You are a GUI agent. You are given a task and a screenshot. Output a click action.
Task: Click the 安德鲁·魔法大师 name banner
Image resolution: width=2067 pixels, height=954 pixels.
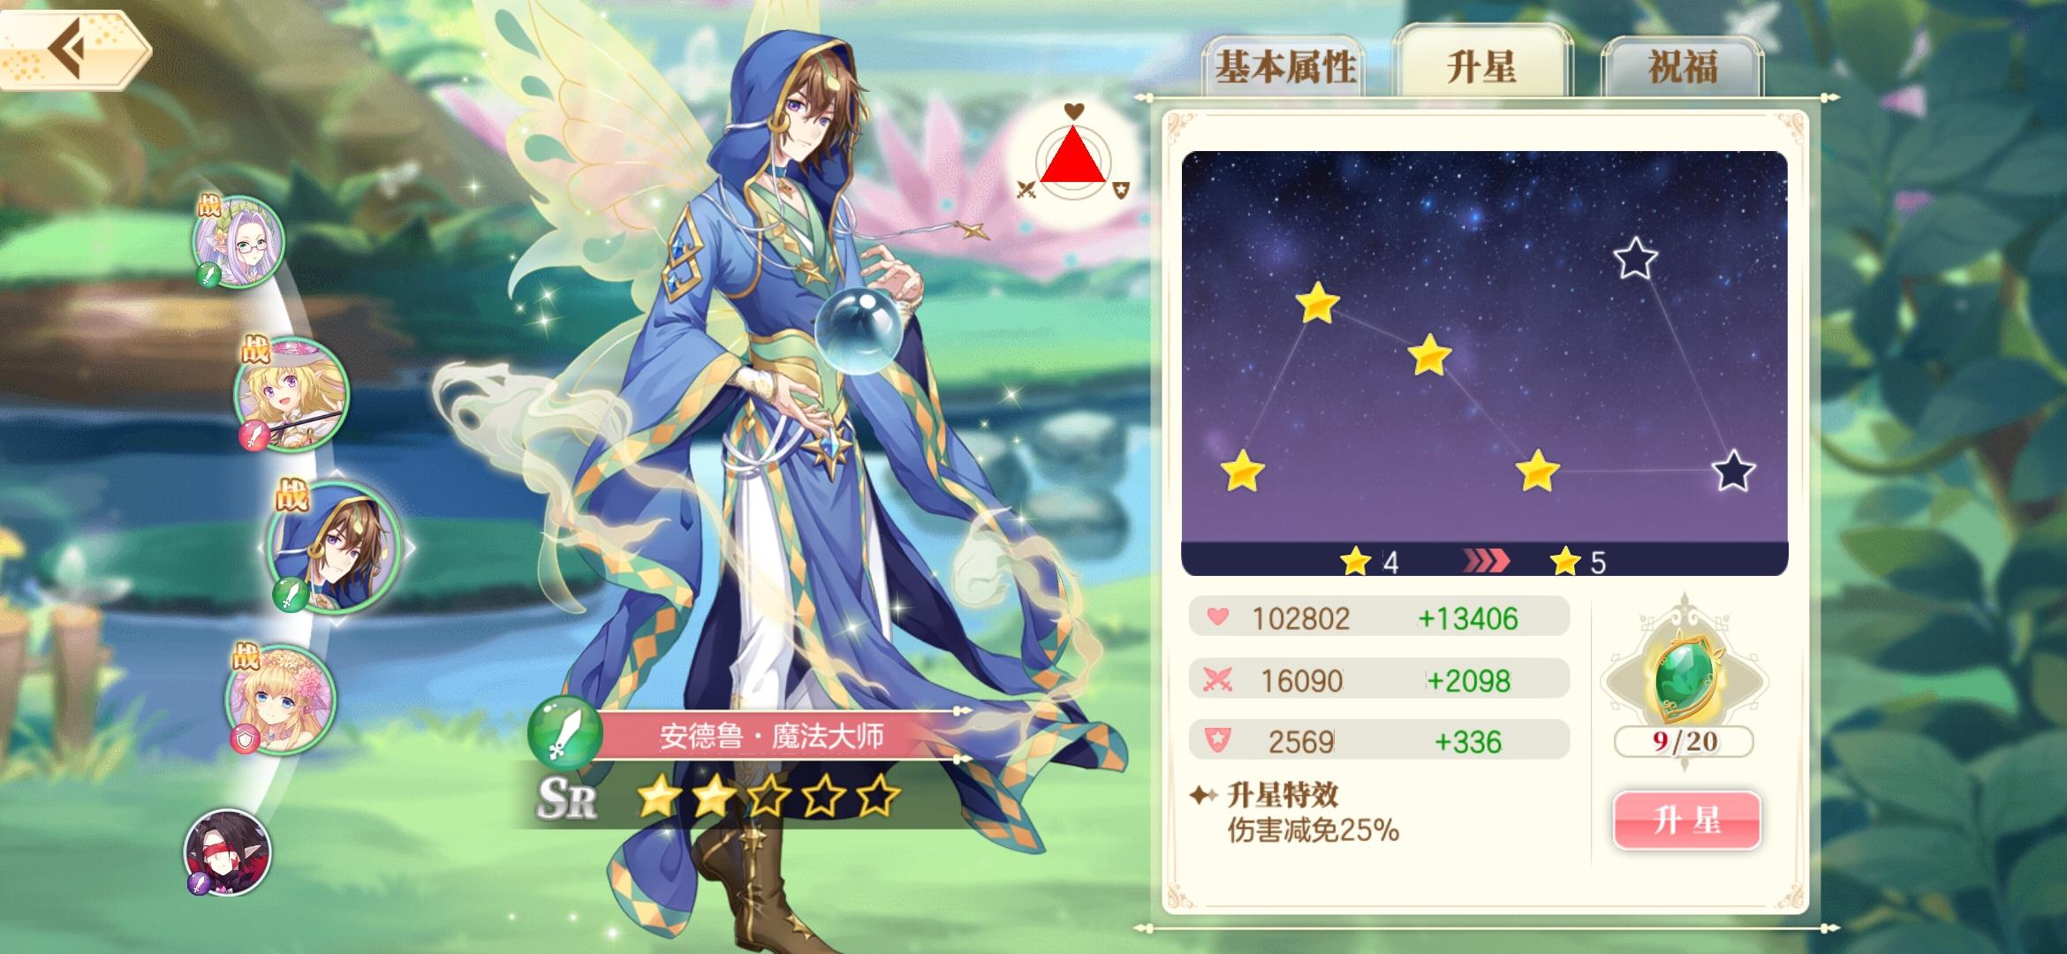click(x=771, y=736)
